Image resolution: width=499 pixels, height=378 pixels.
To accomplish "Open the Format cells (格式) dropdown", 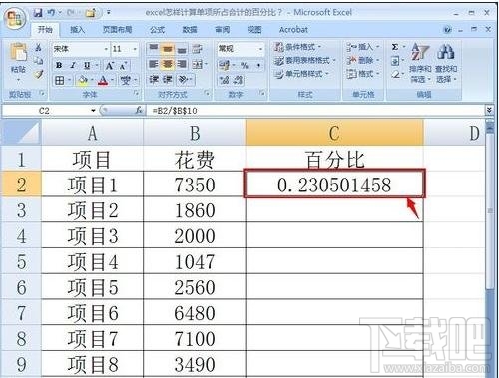I will click(363, 74).
